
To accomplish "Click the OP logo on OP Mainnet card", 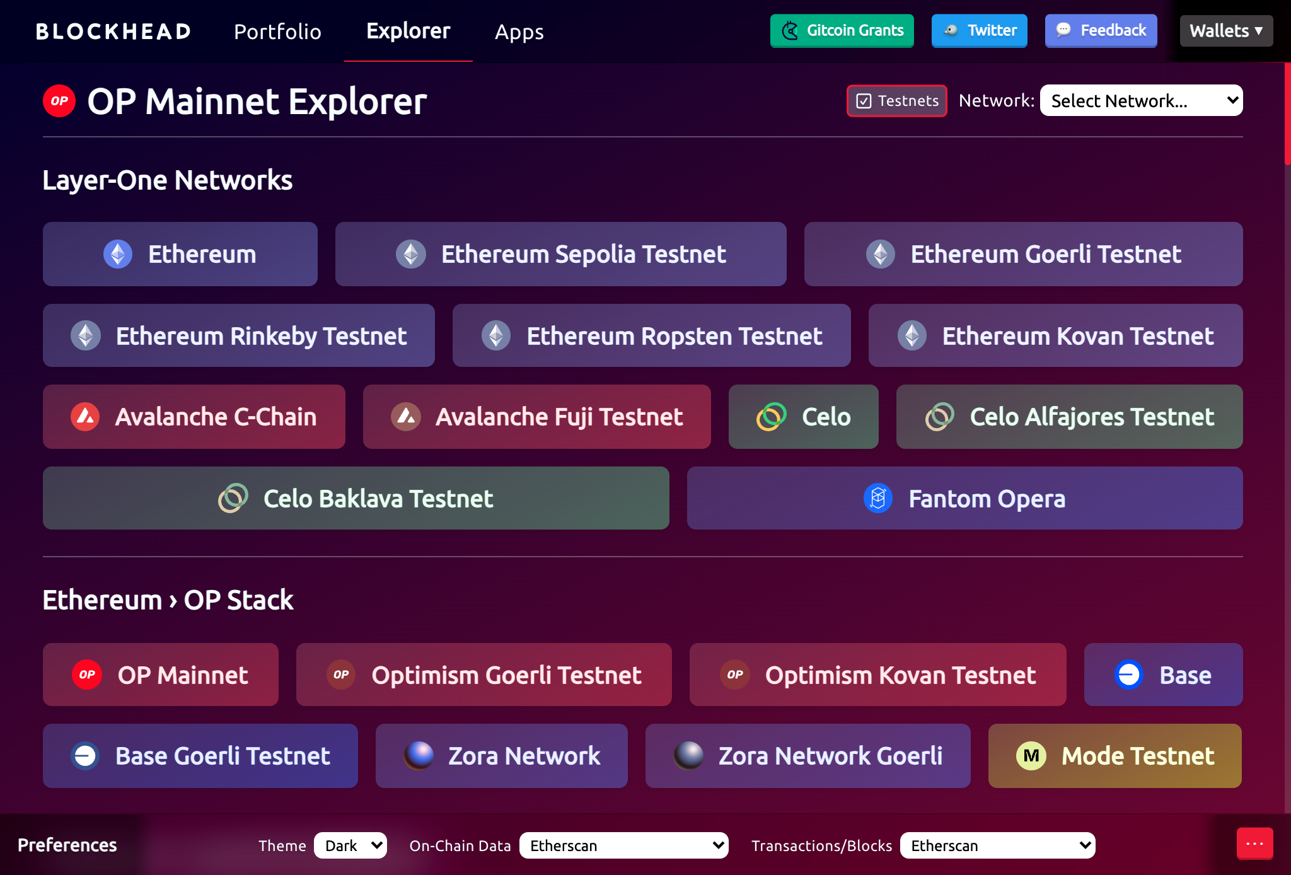I will [87, 675].
